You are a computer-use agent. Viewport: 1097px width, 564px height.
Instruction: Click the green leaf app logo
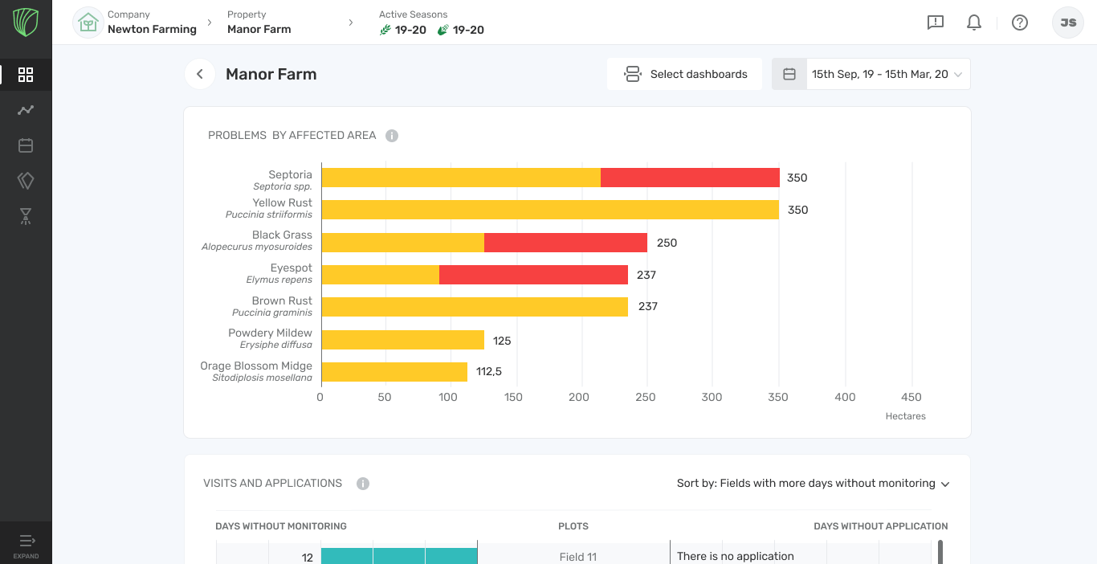(26, 22)
